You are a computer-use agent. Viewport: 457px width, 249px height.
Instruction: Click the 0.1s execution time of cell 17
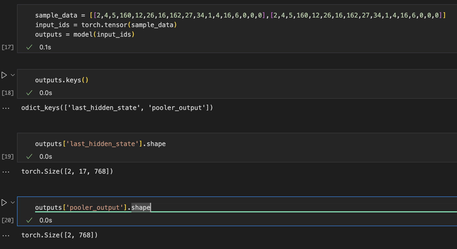point(45,47)
